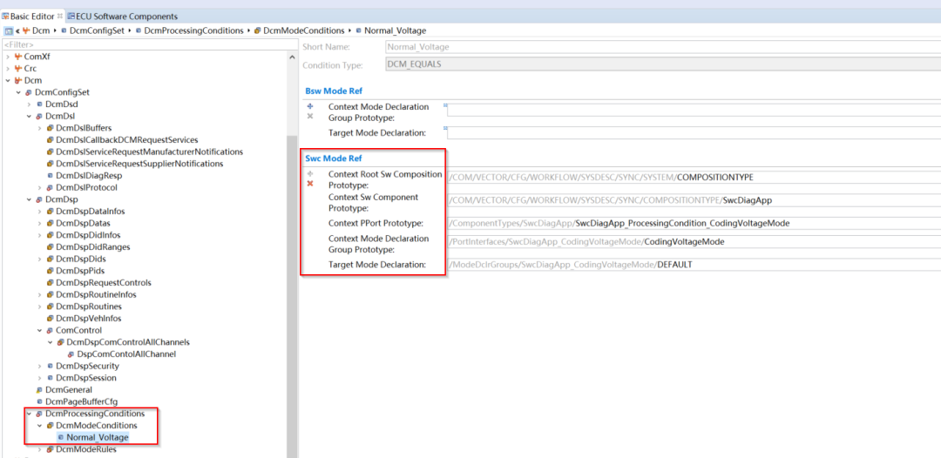Collapse the DcmDsl node
The image size is (941, 458).
pos(28,117)
